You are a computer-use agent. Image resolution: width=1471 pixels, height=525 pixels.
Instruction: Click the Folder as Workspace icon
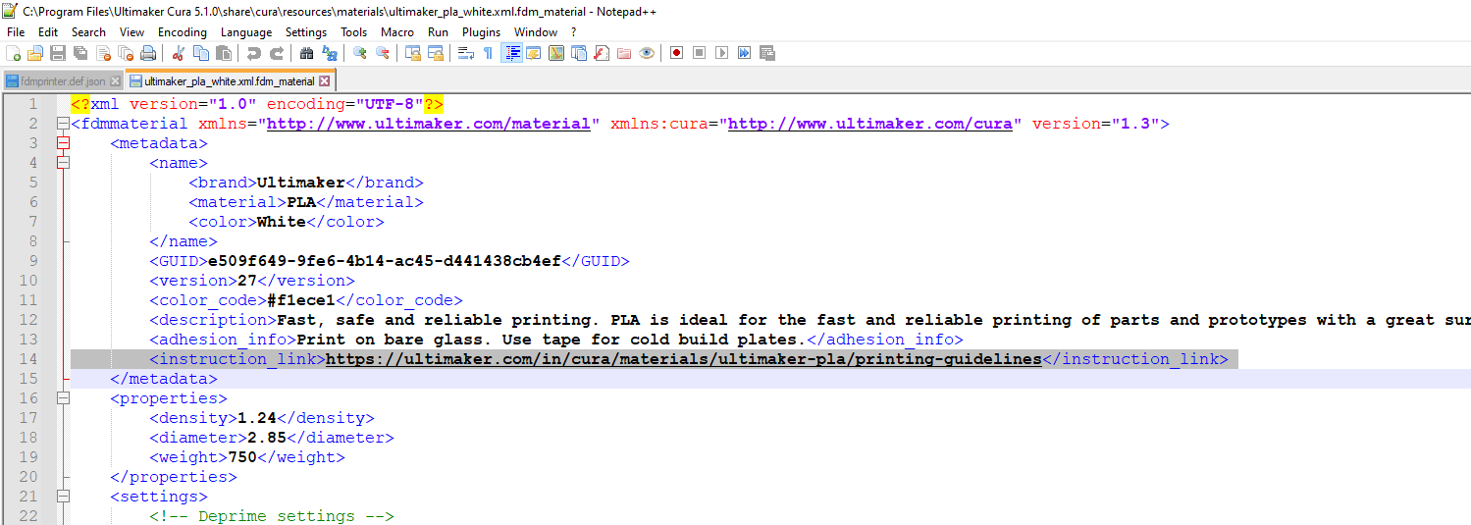tap(623, 53)
